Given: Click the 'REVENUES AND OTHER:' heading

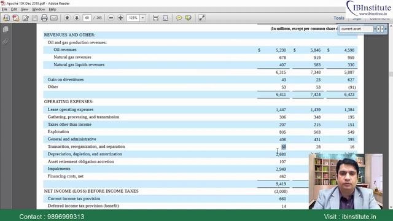Looking at the screenshot, I should click(69, 35).
